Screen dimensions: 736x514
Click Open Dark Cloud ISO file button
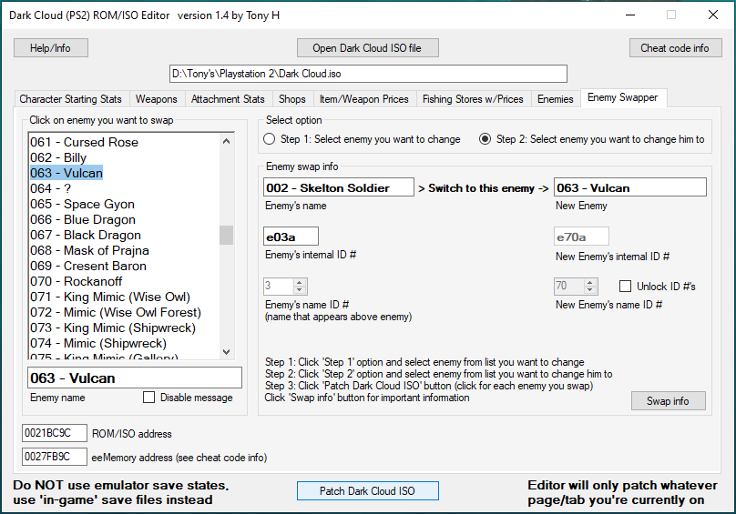coord(367,48)
